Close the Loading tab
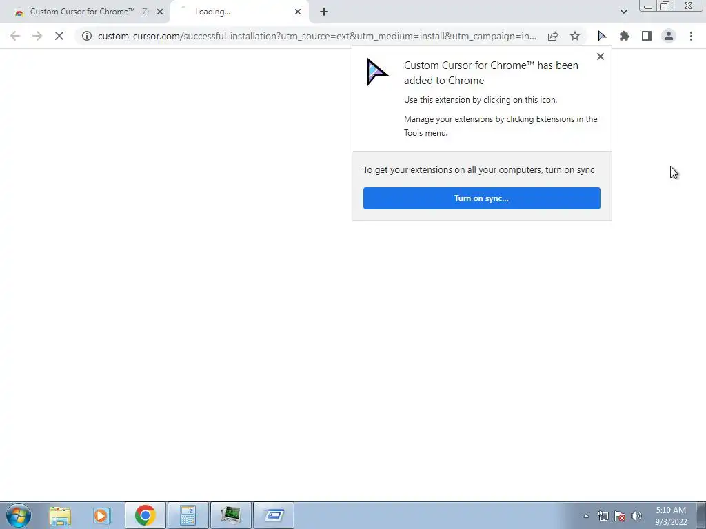This screenshot has width=706, height=529. (x=298, y=12)
